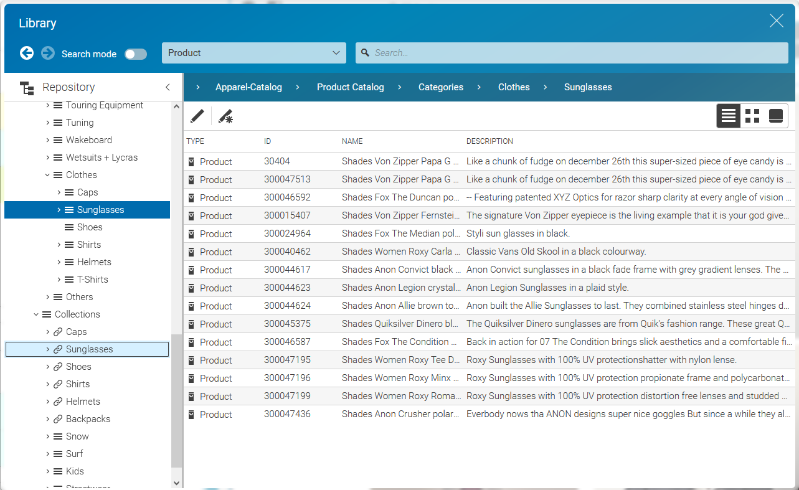The width and height of the screenshot is (799, 490).
Task: Click the forward navigation arrow
Action: 48,53
